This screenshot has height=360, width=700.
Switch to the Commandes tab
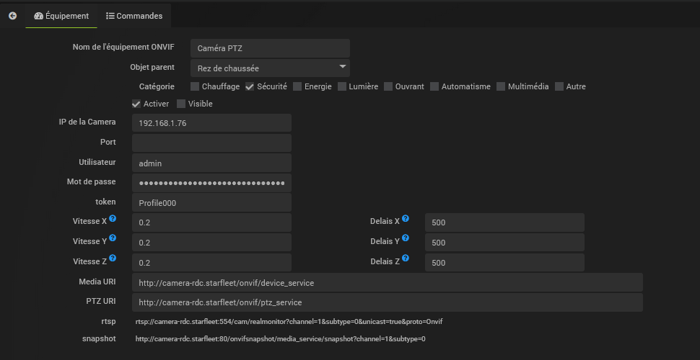pyautogui.click(x=134, y=16)
